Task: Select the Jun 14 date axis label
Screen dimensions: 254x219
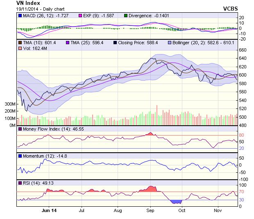Action: coord(49,210)
